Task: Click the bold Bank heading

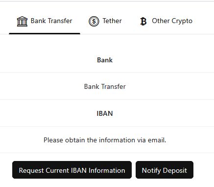Action: pos(105,60)
